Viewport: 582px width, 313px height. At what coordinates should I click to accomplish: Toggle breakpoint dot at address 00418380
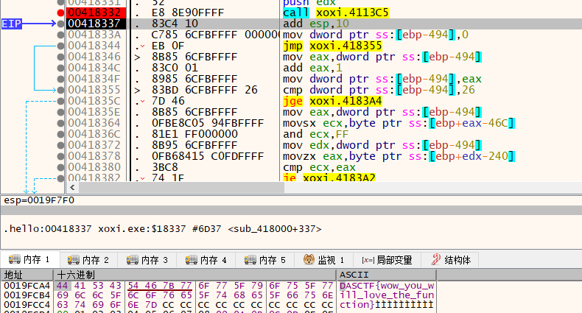coord(60,167)
